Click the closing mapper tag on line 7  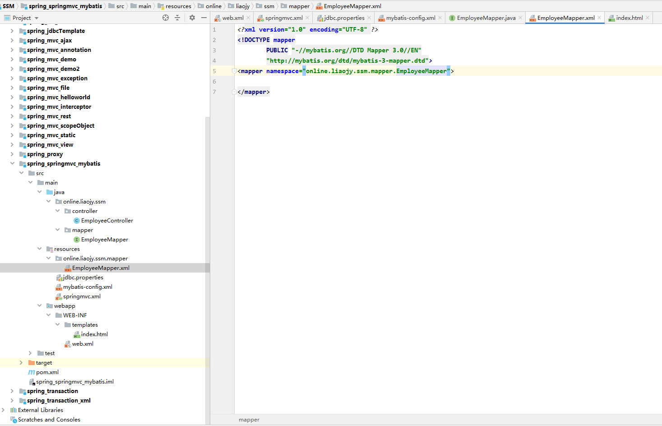[254, 92]
